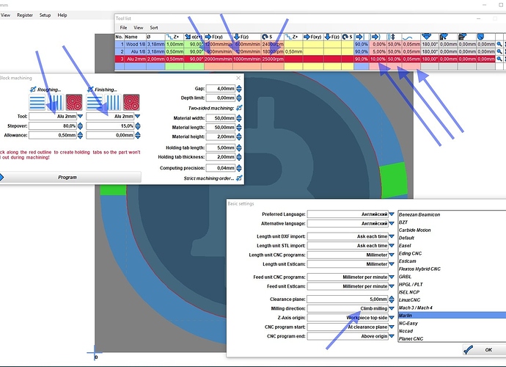Viewport: 506px width, 367px height.
Task: Open Sort menu in Tool list window
Action: (x=154, y=28)
